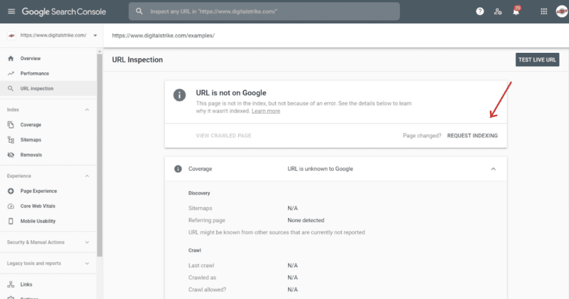Image resolution: width=569 pixels, height=299 pixels.
Task: Click the Overview home icon
Action: tap(11, 58)
